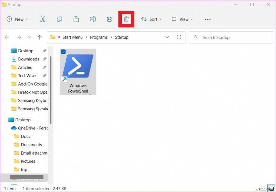Open the Sort dropdown menu
Viewport: 276px width, 192px height.
[151, 19]
